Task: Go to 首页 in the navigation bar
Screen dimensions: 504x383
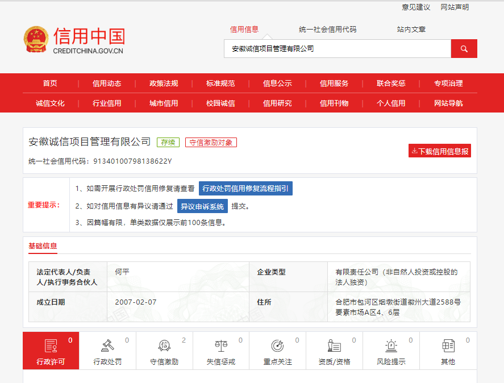Action: (x=50, y=84)
